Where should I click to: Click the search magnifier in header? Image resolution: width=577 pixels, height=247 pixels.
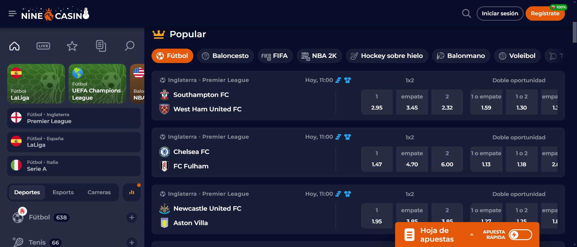click(x=466, y=14)
